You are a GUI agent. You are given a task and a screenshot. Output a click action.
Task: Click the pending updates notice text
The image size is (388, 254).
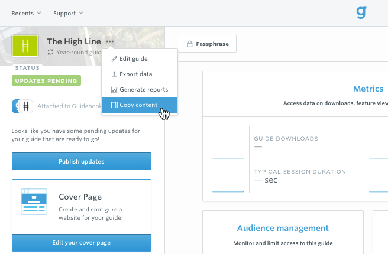pos(76,135)
